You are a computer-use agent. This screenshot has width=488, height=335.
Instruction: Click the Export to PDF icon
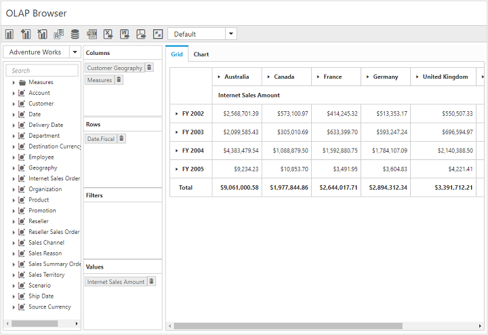141,34
